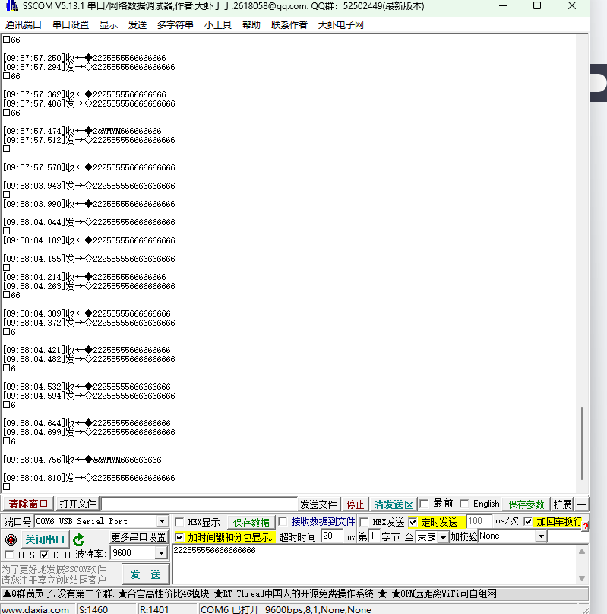The width and height of the screenshot is (607, 614).
Task: Click the receive window vertical scrollbar thumb
Action: coord(582,444)
